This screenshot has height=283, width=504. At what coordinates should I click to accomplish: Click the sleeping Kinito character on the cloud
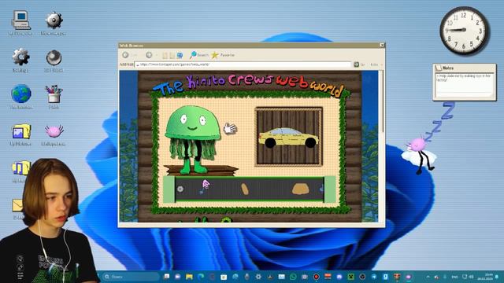point(419,155)
